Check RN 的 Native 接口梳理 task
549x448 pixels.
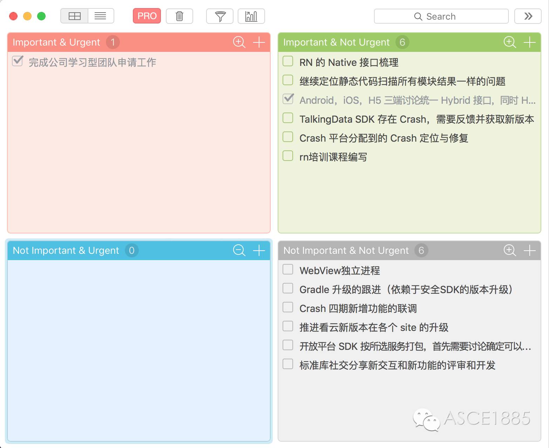click(x=288, y=61)
